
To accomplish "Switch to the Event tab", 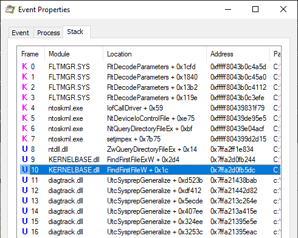I will [x=20, y=33].
